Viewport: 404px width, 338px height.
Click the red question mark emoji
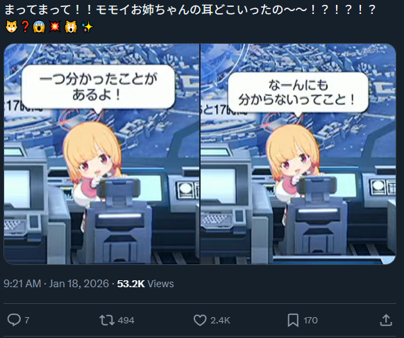(x=25, y=26)
